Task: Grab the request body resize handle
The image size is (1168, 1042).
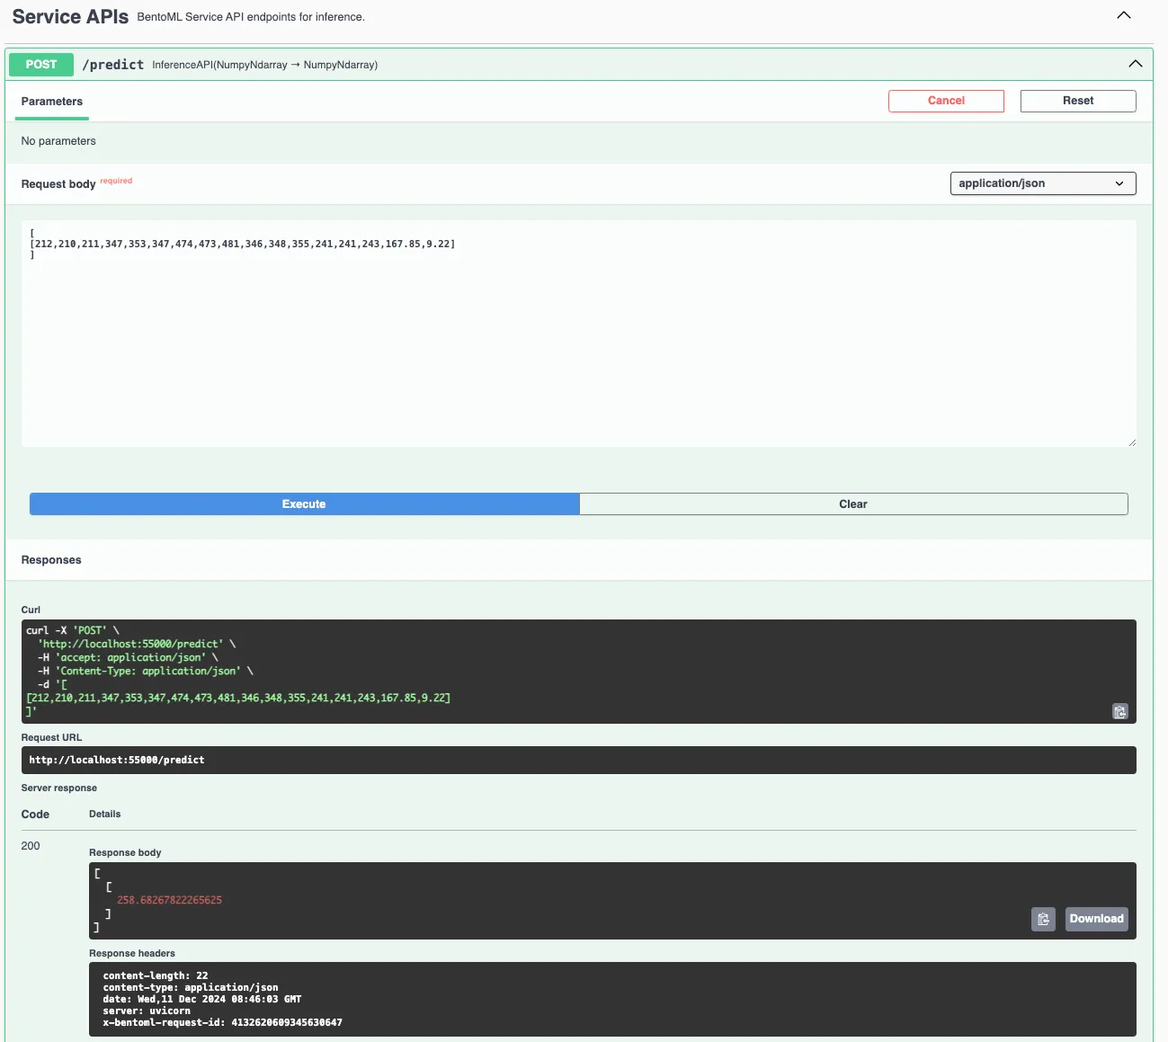Action: pos(1132,442)
